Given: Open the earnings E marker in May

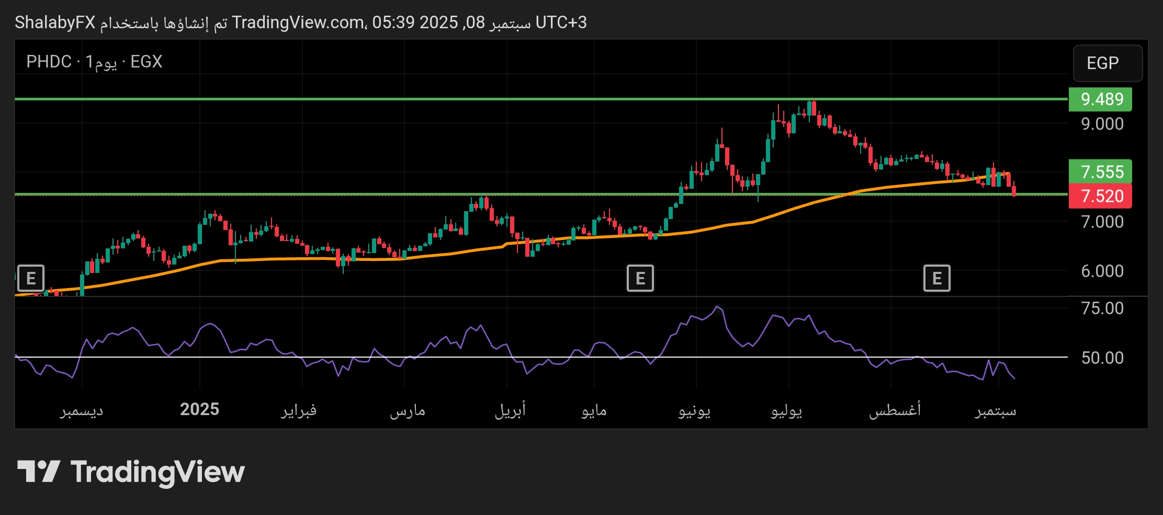Looking at the screenshot, I should (640, 278).
